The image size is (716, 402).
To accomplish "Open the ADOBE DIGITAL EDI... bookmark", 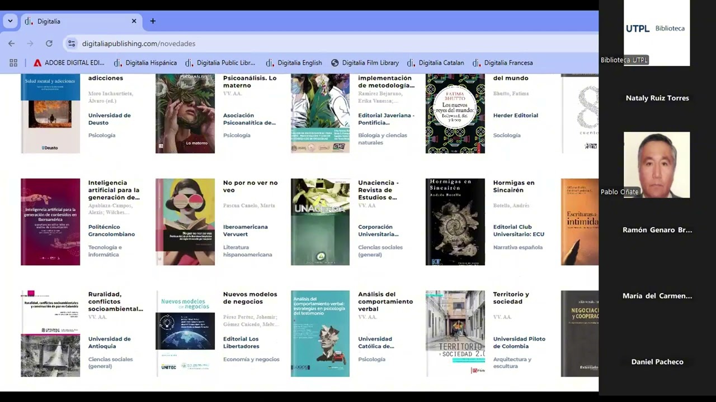I will [x=69, y=63].
